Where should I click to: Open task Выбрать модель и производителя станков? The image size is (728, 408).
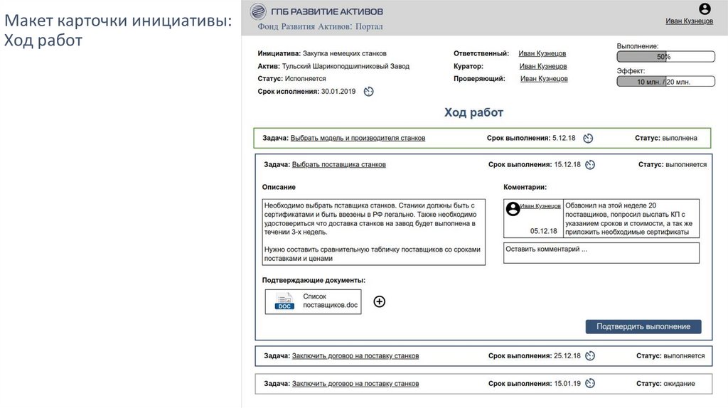(358, 139)
